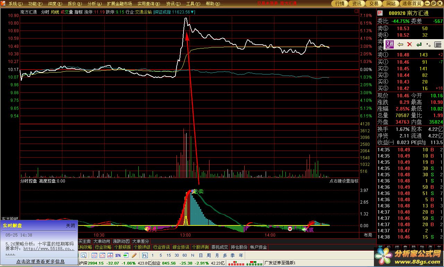
Task: Open the 持仓股份 tab
Action: (239, 247)
